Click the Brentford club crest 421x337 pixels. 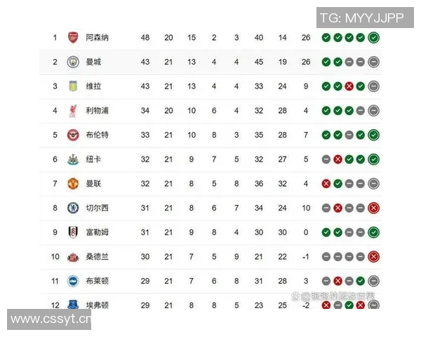73,135
